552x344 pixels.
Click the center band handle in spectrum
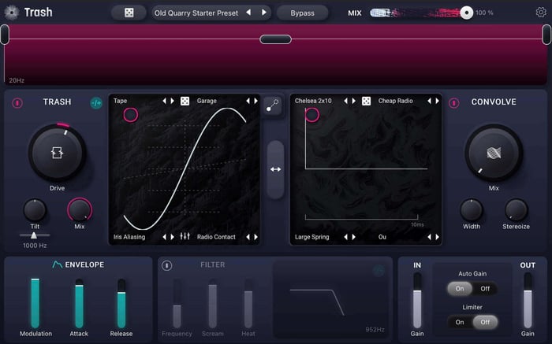276,39
